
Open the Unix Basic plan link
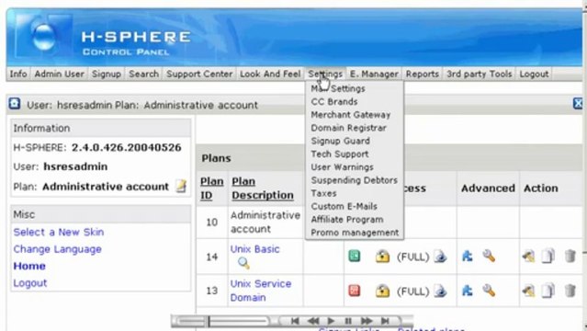pos(255,249)
